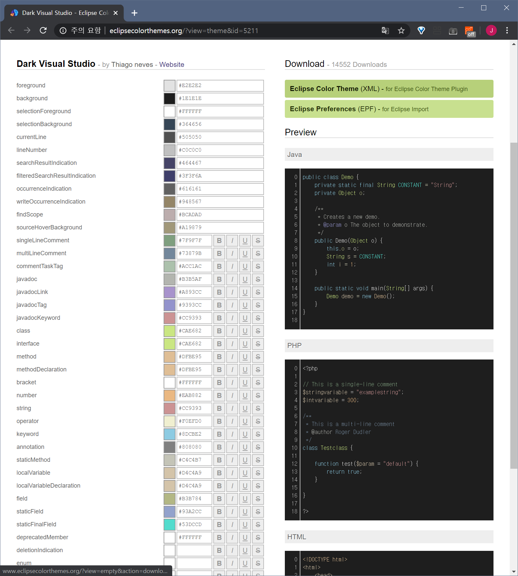This screenshot has height=576, width=518.
Task: Toggle bold for the operator row
Action: pos(219,421)
